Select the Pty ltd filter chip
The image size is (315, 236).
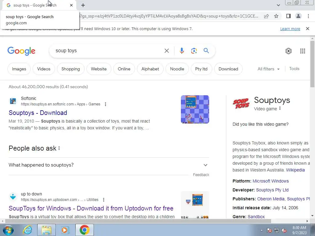(x=201, y=69)
